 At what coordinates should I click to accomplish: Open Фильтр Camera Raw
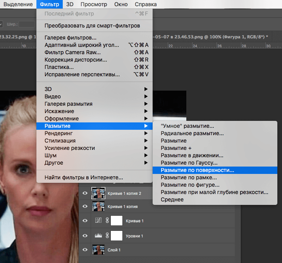pos(95,52)
